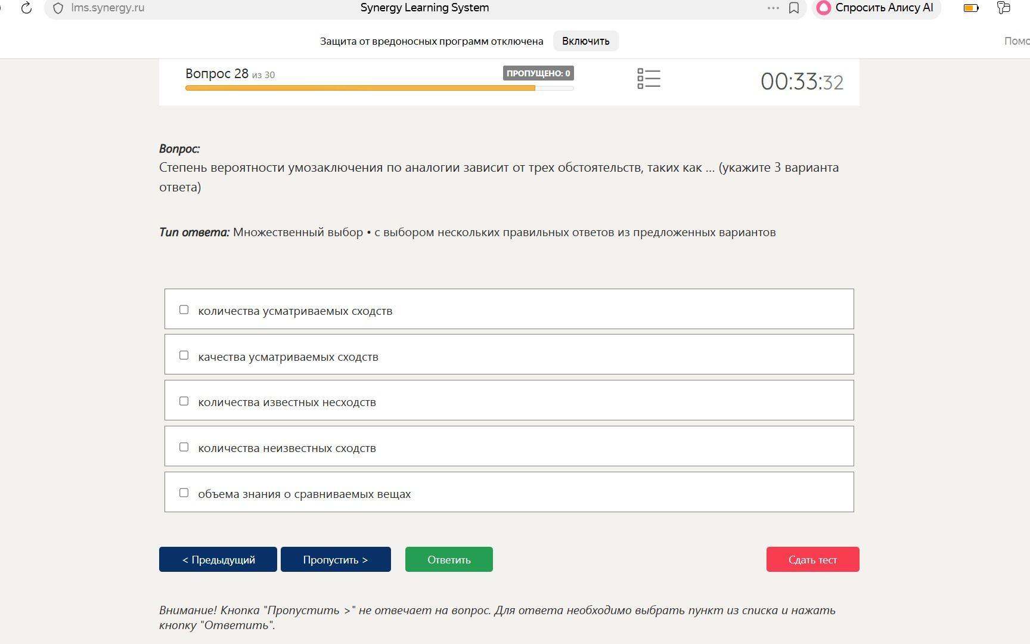This screenshot has height=644, width=1030.
Task: Submit answer with green 'Ответить' button
Action: coord(449,559)
